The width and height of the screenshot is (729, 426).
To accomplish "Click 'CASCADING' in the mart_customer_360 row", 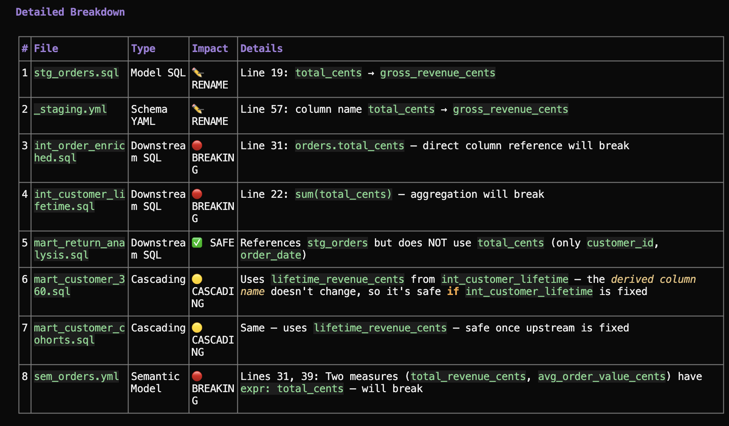I will (x=213, y=298).
